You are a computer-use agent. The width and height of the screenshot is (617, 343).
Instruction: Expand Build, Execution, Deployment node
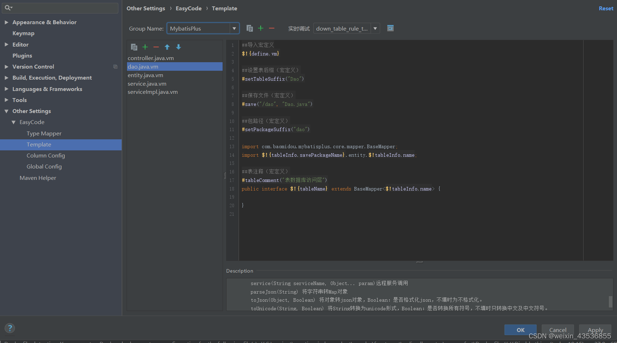6,77
